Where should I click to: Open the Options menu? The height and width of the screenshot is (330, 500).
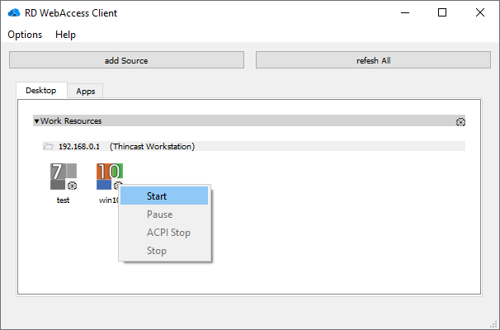(25, 35)
